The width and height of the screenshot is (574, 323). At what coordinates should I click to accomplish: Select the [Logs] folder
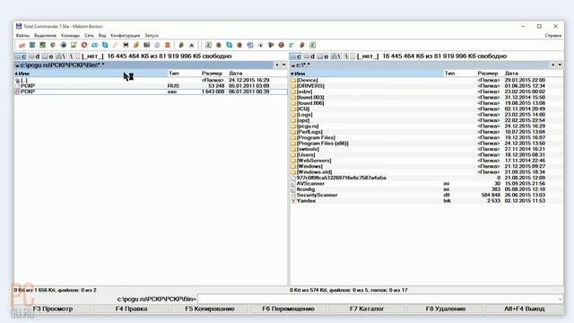pos(427,115)
